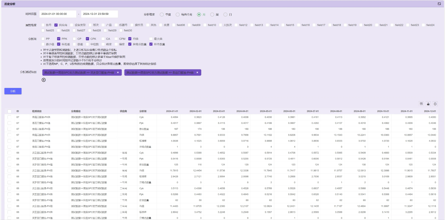The height and width of the screenshot is (220, 445).
Task: Expand the 历史分析 panel to fullscreen
Action: coord(439,4)
